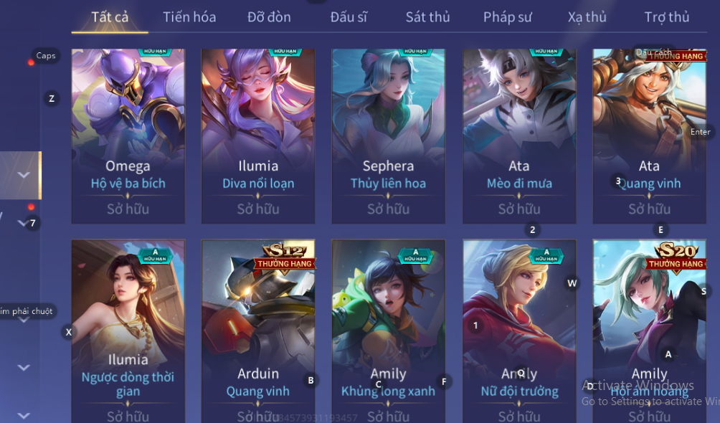Open the Trợ thủ tab
This screenshot has width=720, height=423.
coord(667,17)
